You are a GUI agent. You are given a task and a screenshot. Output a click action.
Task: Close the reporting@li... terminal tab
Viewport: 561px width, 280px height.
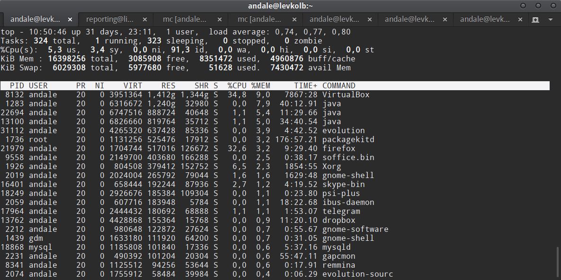tap(144, 19)
